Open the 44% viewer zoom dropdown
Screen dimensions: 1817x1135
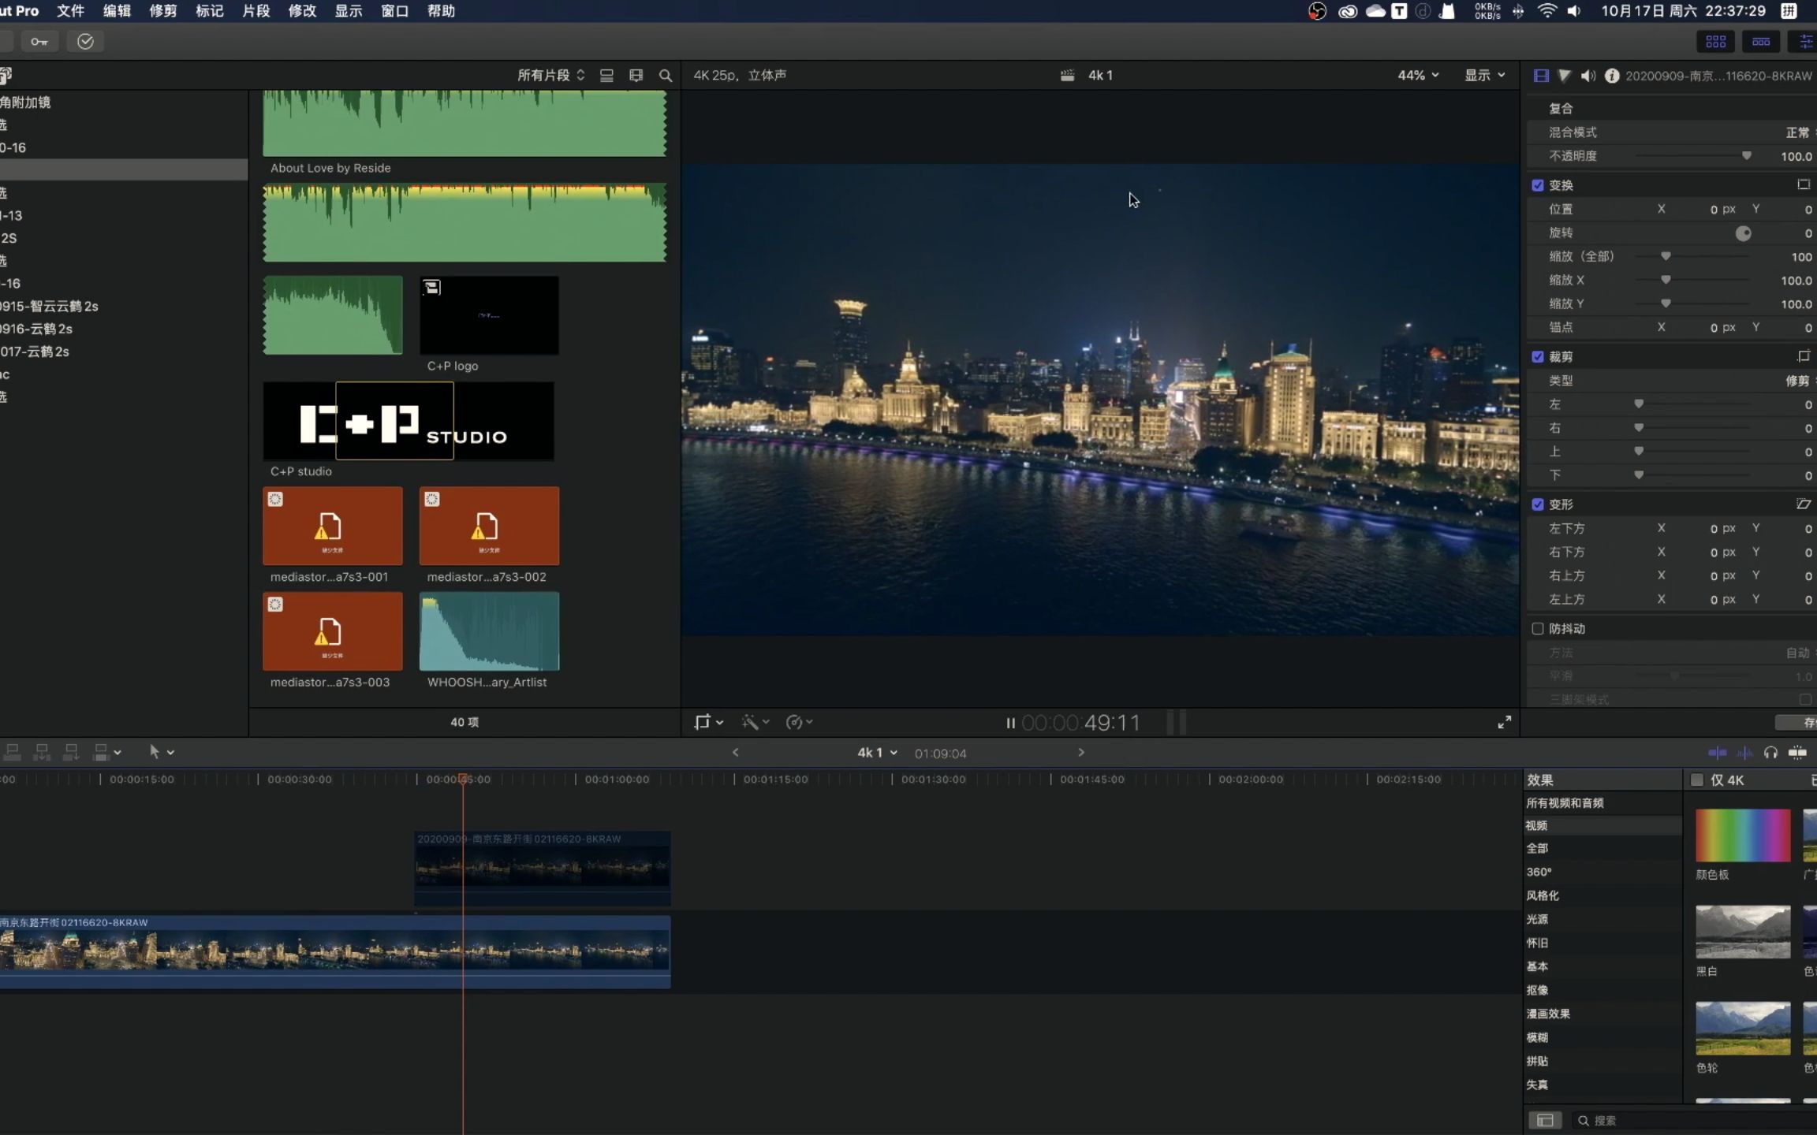pos(1418,76)
